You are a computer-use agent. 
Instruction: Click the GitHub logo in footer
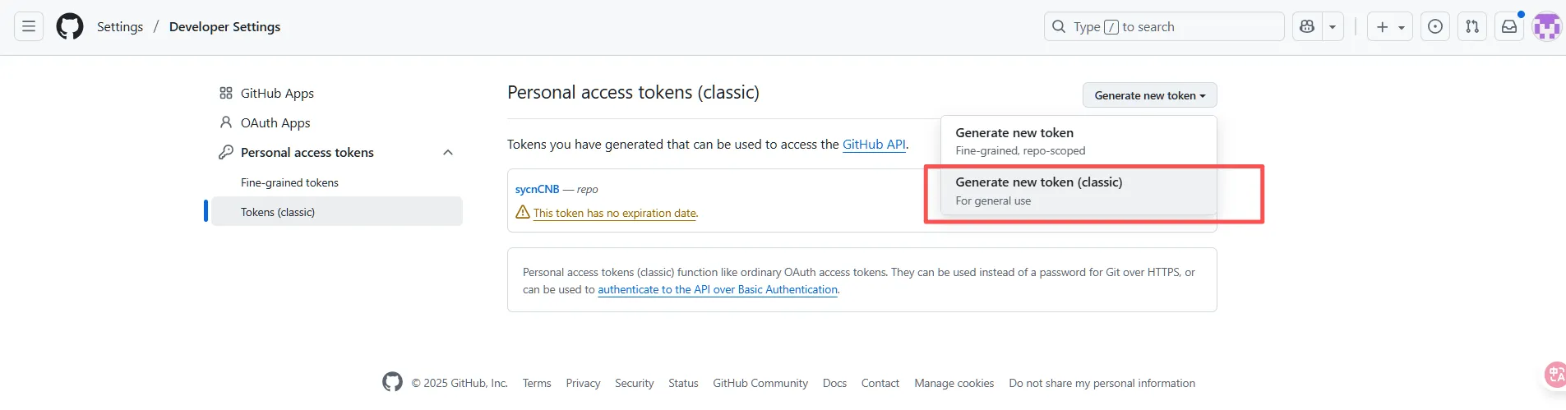pyautogui.click(x=392, y=382)
